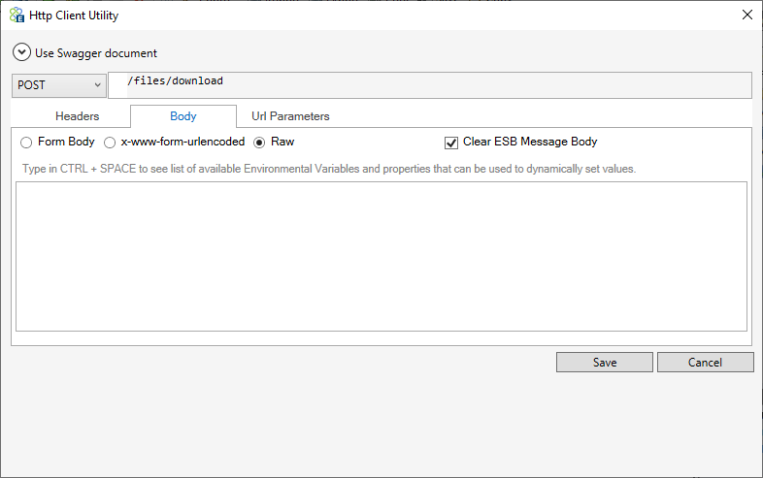Close the Http Client Utility dialog
The height and width of the screenshot is (478, 763).
(x=747, y=15)
